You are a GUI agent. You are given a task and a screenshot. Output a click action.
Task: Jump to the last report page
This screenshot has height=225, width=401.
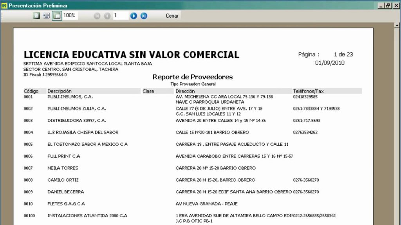point(144,16)
